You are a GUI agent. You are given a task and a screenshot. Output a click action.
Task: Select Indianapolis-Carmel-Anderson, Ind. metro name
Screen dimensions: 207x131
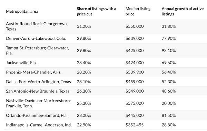[39, 125]
